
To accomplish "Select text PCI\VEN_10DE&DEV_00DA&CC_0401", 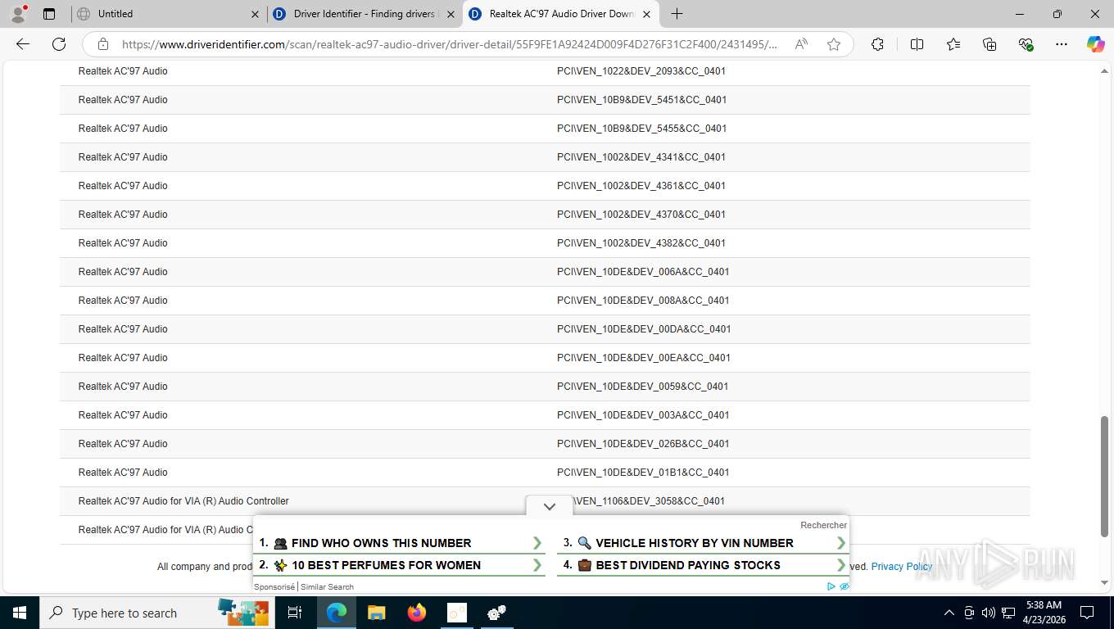I will click(644, 329).
